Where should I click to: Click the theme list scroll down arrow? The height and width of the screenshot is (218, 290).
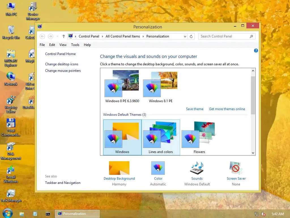click(x=253, y=153)
